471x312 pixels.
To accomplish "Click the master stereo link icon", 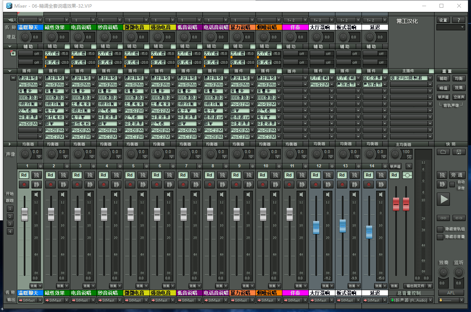I will point(407,175).
